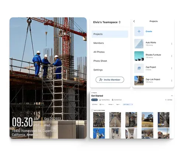The width and height of the screenshot is (184, 156).
Task: Open the large construction crane photo
Action: click(48, 78)
